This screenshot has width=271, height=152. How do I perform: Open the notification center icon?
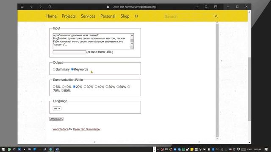(266, 149)
